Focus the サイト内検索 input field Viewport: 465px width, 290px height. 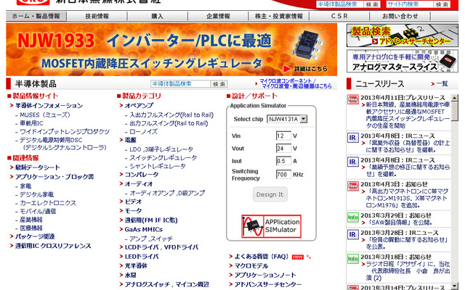point(410,4)
